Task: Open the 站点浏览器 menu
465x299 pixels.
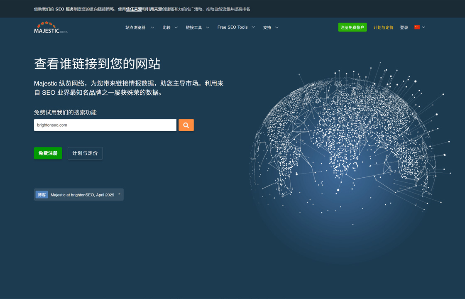Action: 135,27
